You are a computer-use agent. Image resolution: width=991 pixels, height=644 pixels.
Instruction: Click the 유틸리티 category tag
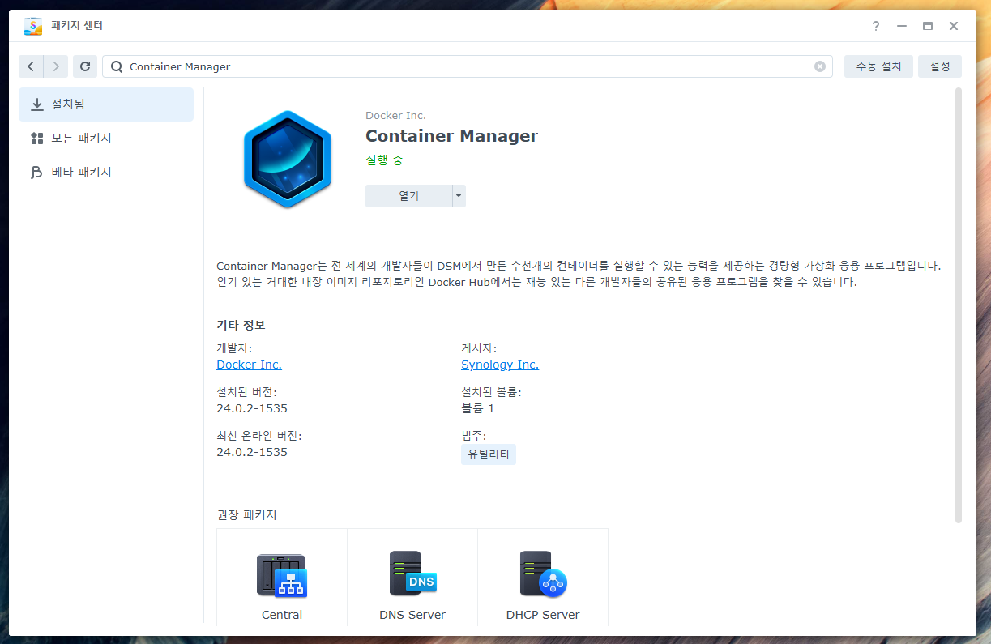(x=489, y=454)
